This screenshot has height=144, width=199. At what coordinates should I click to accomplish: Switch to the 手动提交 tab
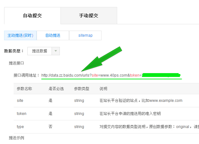point(89,16)
